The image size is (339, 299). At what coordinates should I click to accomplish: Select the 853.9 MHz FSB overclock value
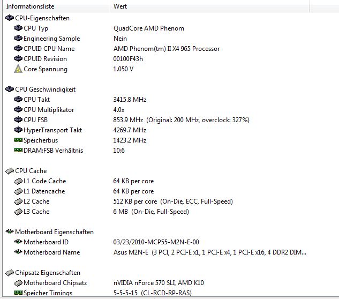181,120
